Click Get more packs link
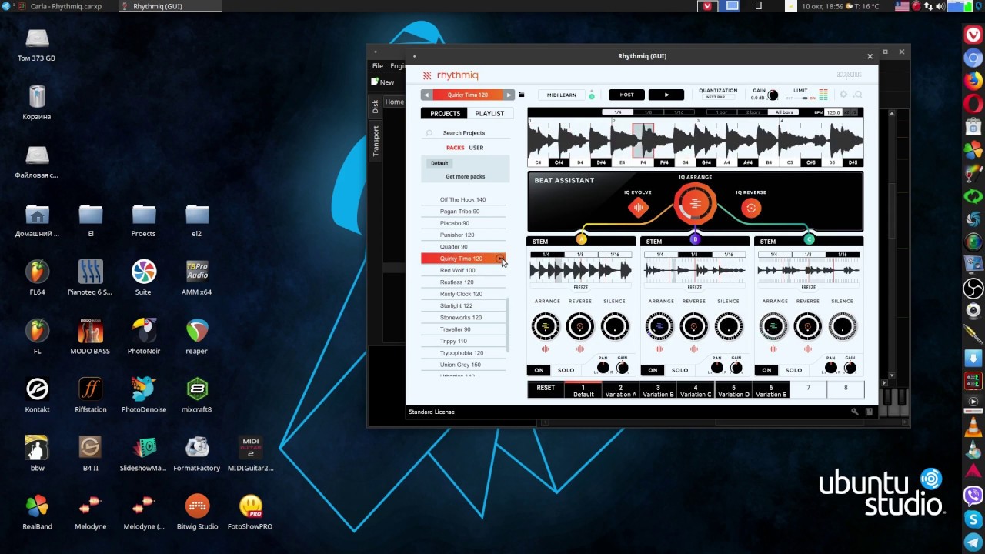Screen dimensions: 985x554 point(466,176)
